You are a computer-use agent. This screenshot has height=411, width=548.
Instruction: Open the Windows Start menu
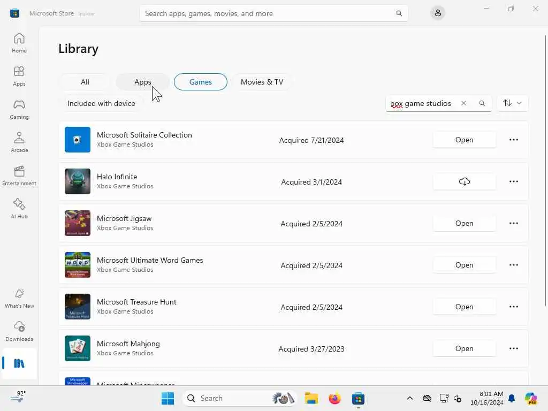tap(168, 398)
